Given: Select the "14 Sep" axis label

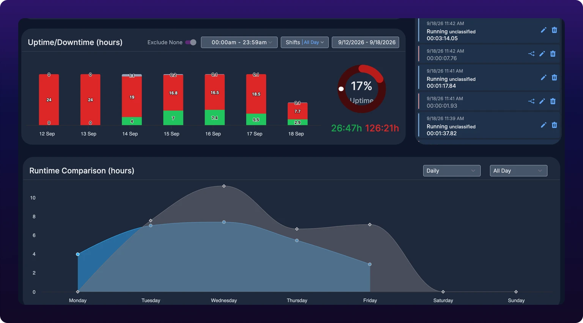Looking at the screenshot, I should click(130, 134).
